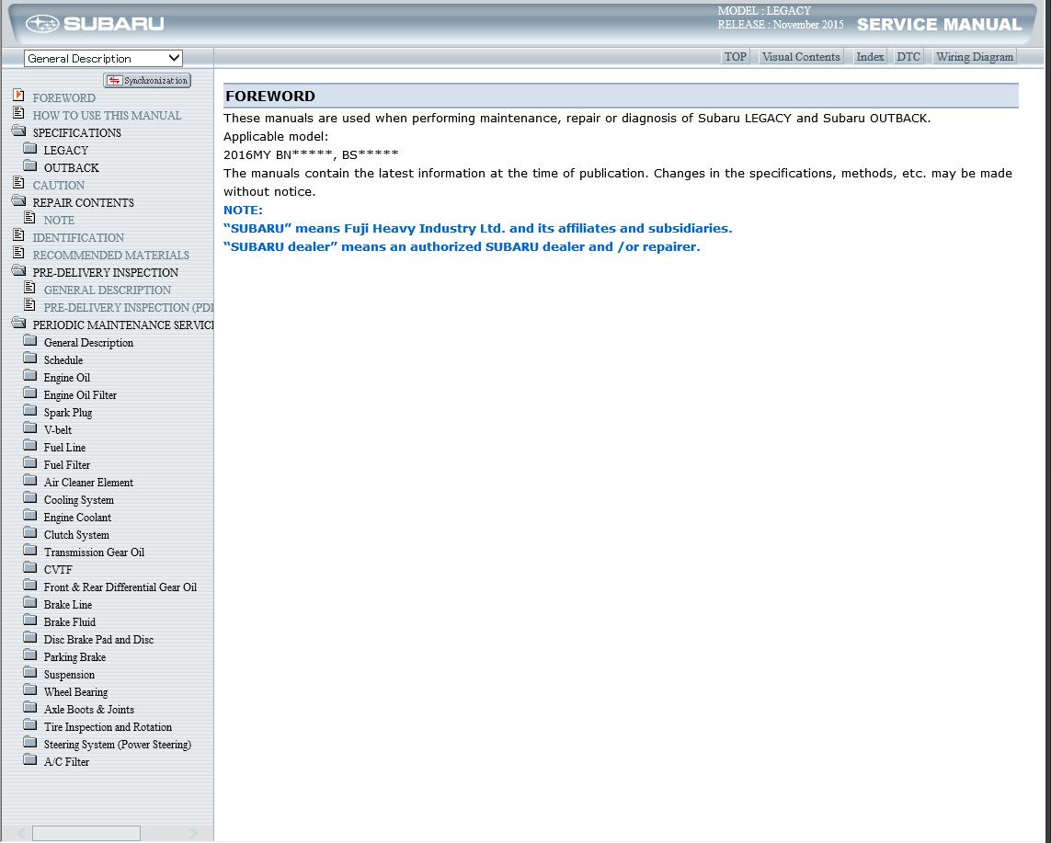
Task: Open GENERAL DESCRIPTION under Pre-Delivery Inspection
Action: 108,290
